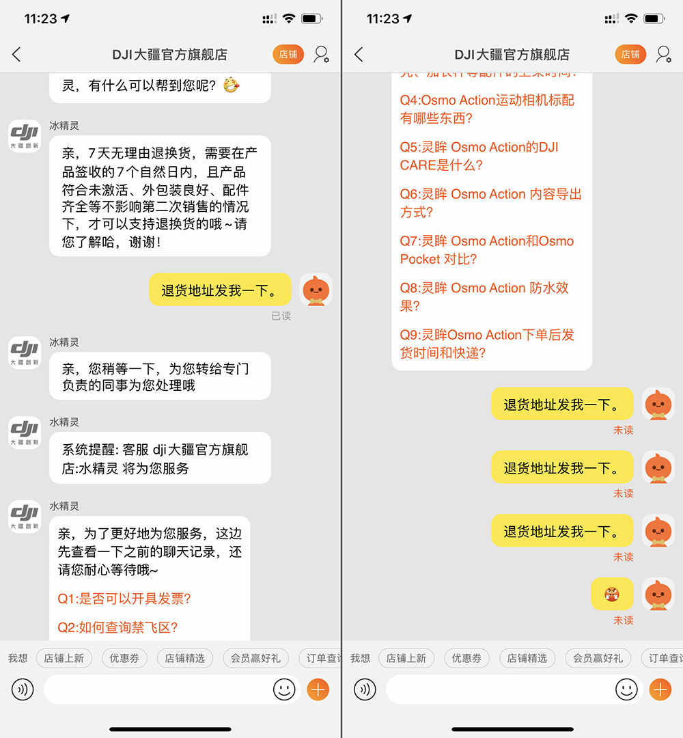Open the 店铺 shop button in the title bar
Image resolution: width=683 pixels, height=738 pixels.
tap(288, 54)
